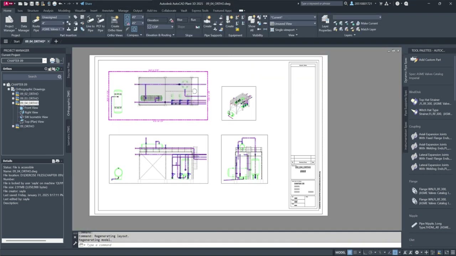Click the Elevation input field
This screenshot has height=256, width=456.
(x=157, y=20)
